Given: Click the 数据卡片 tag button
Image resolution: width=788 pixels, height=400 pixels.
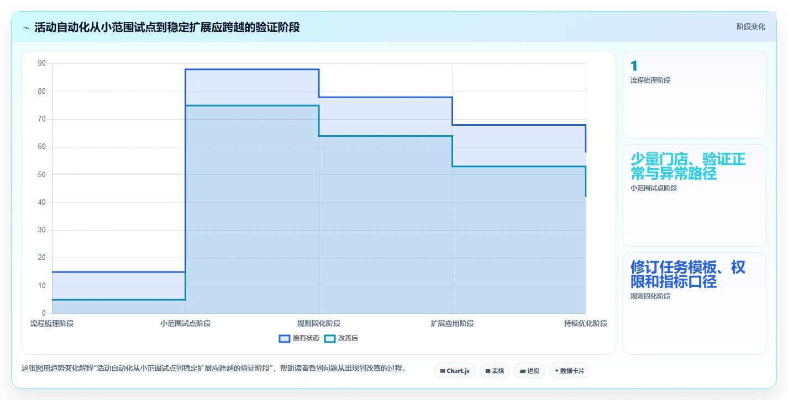Looking at the screenshot, I should click(570, 371).
